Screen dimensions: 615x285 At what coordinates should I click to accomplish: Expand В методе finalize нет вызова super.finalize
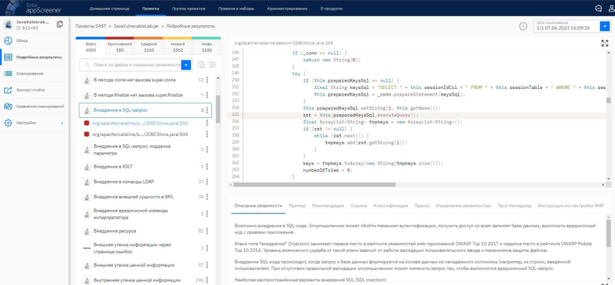coord(138,96)
